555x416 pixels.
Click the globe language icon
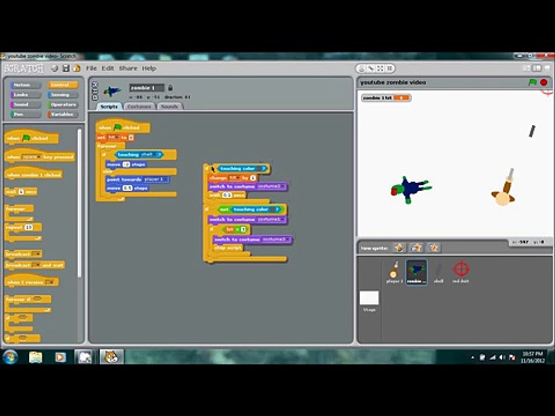tap(54, 68)
